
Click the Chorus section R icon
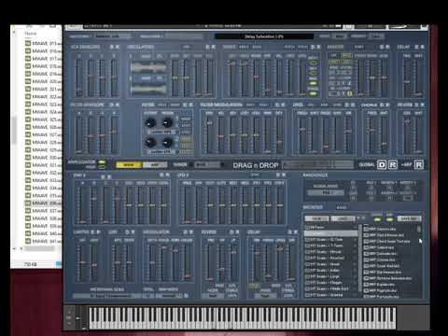387,105
